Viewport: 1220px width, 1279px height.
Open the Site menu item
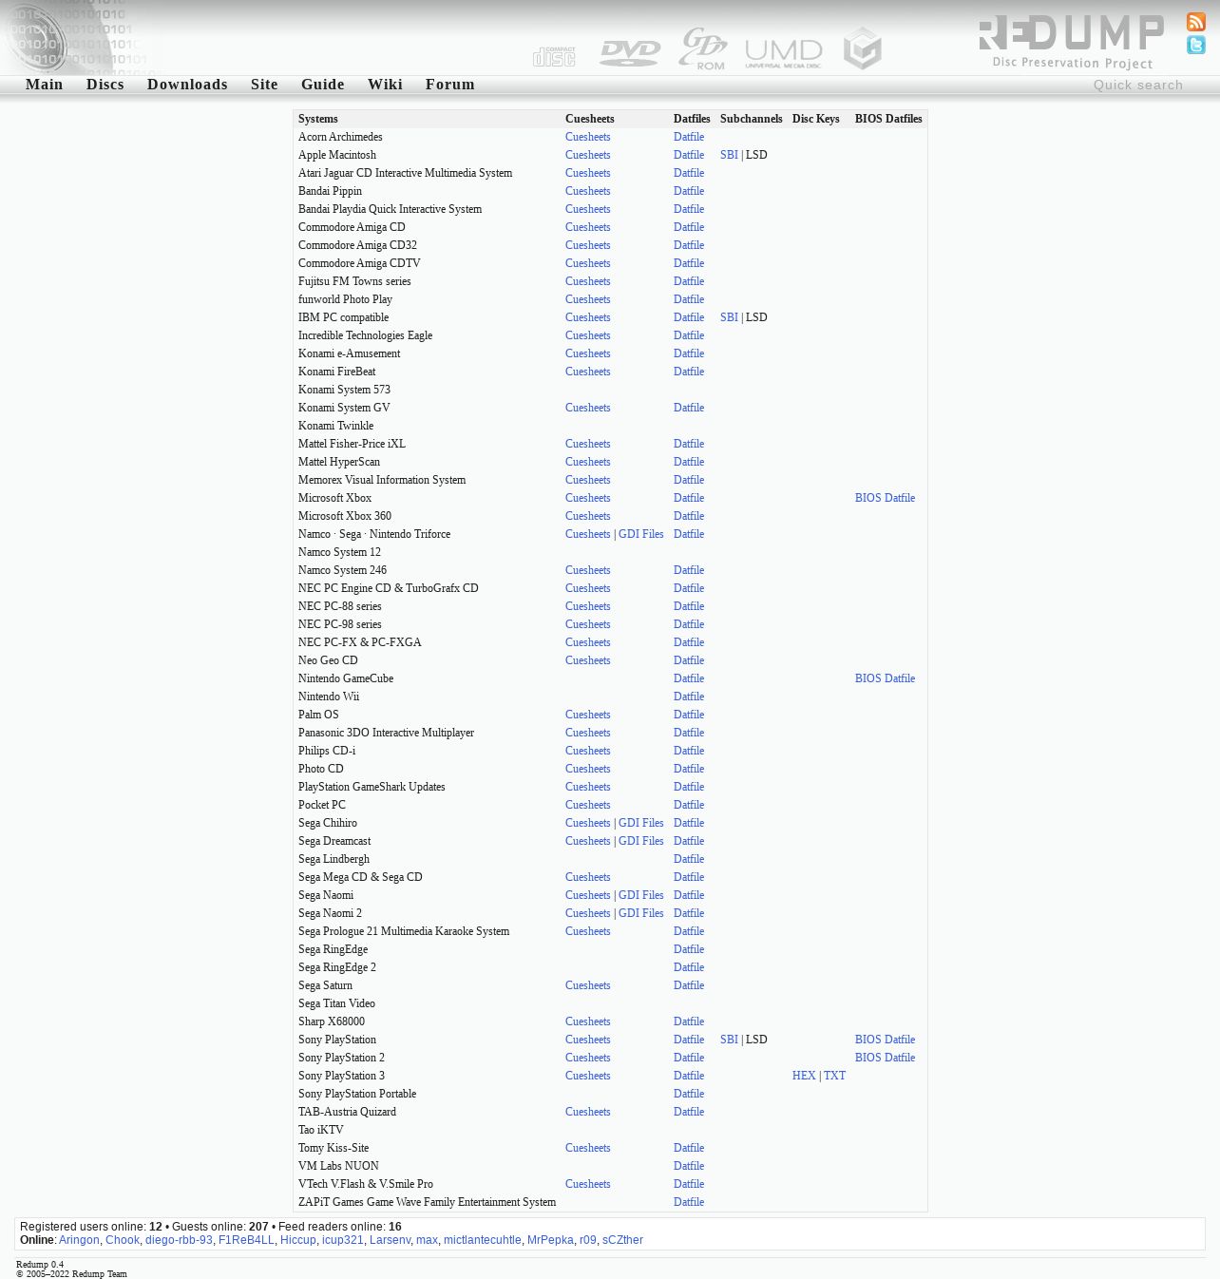(x=264, y=85)
